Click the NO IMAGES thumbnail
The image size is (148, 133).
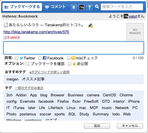[135, 31]
